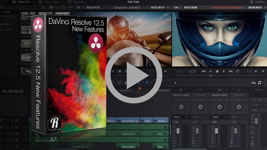267x150 pixels.
Task: Mute the Master channel speaker
Action: (x=259, y=100)
